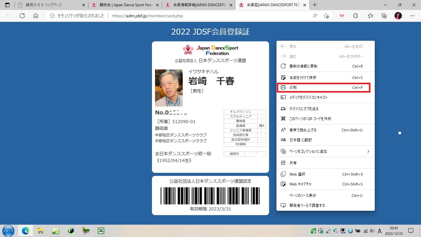
Task: Go to the browser home page icon
Action: pos(36,16)
